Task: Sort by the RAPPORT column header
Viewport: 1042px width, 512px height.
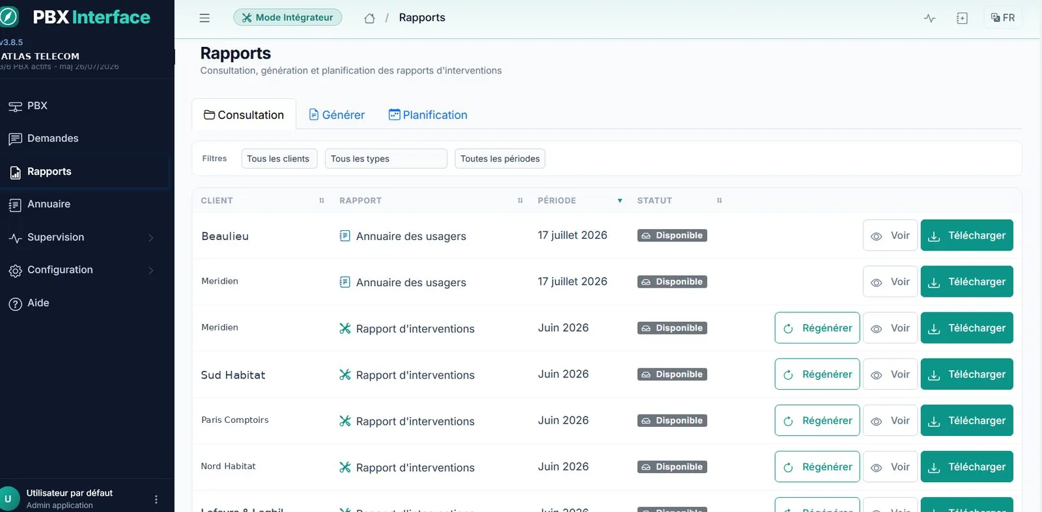Action: [360, 200]
